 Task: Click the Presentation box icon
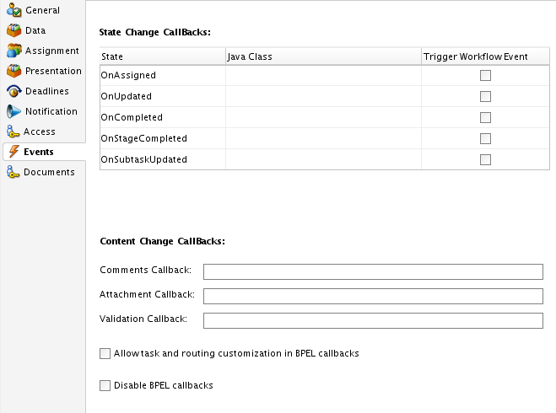point(13,71)
